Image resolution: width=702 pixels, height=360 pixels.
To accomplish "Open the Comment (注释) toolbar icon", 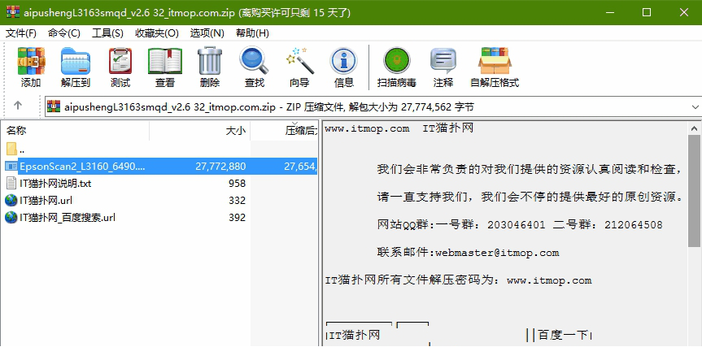I will (x=443, y=62).
